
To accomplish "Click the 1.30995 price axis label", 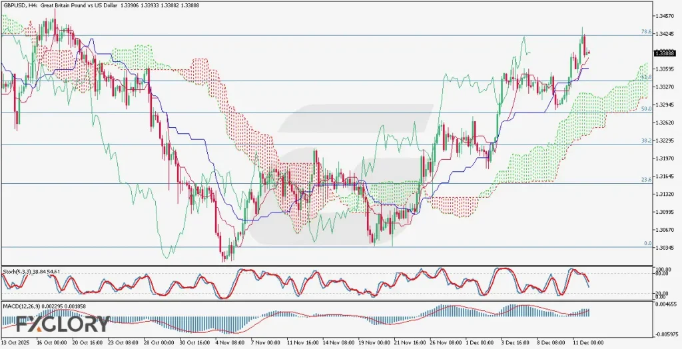I will coord(665,212).
